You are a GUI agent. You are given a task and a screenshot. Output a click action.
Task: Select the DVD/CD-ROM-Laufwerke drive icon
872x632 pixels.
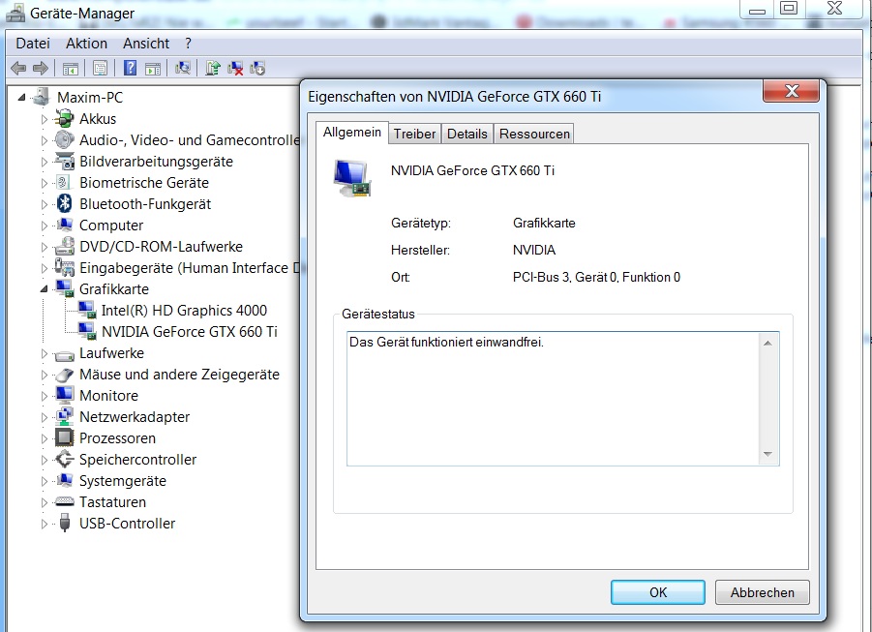(x=65, y=246)
